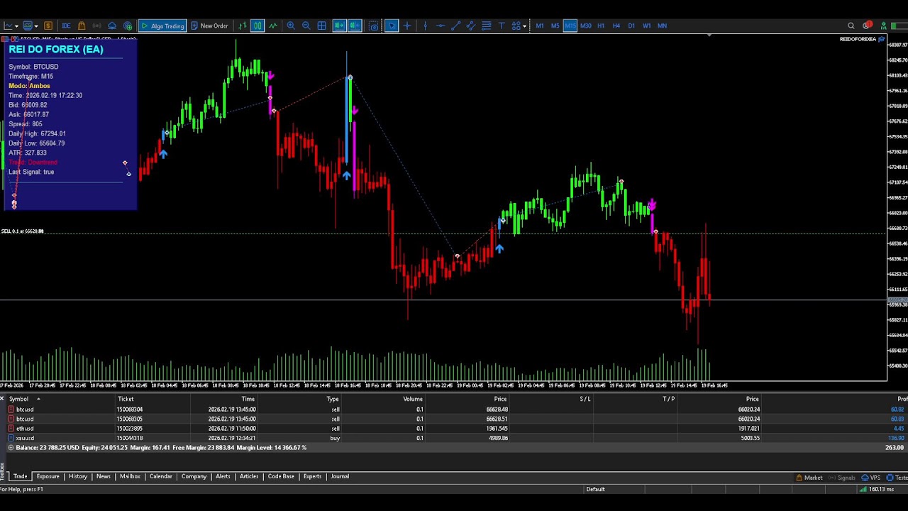The width and height of the screenshot is (908, 511).
Task: Open the IDE MetaEditor
Action: [x=66, y=26]
